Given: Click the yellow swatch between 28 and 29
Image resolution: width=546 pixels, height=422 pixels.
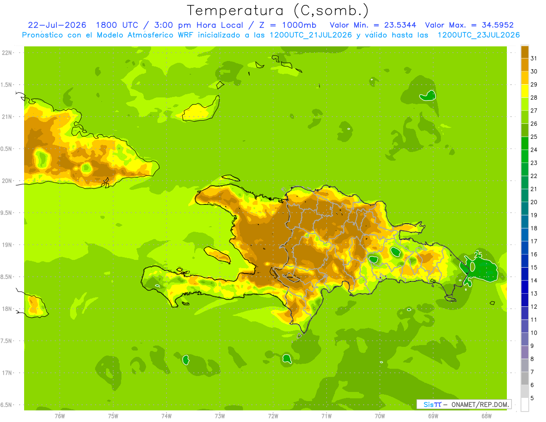Looking at the screenshot, I should [x=525, y=91].
